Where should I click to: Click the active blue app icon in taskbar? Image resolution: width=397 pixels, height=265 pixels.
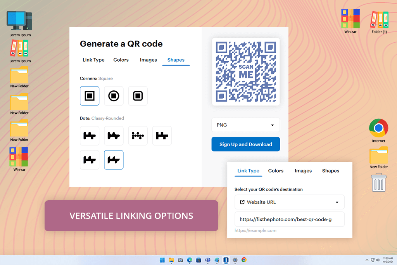pyautogui.click(x=226, y=260)
